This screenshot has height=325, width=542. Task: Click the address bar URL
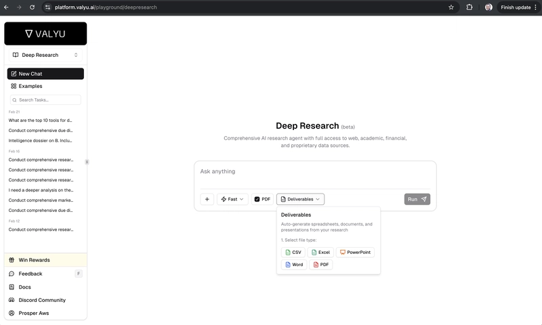click(x=106, y=7)
